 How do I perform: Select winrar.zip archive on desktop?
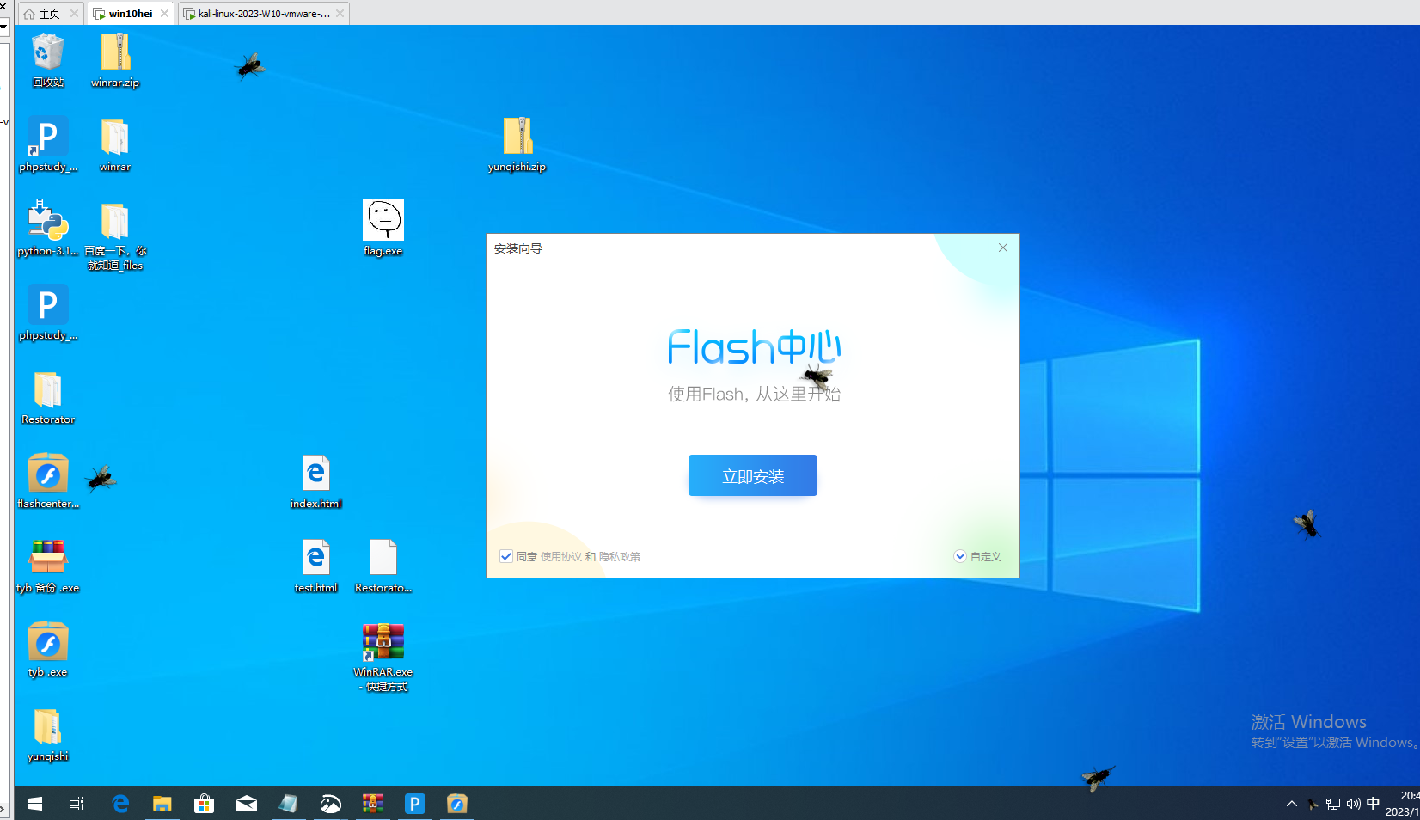(115, 59)
